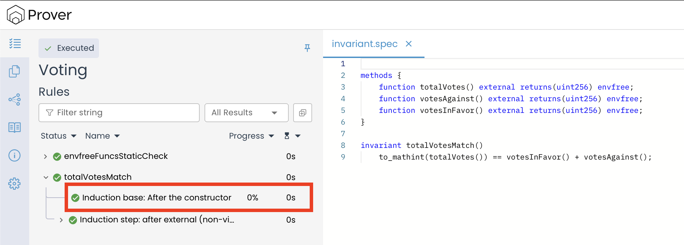The height and width of the screenshot is (245, 684).
Task: Click the expand-all button beside All Results
Action: [302, 113]
